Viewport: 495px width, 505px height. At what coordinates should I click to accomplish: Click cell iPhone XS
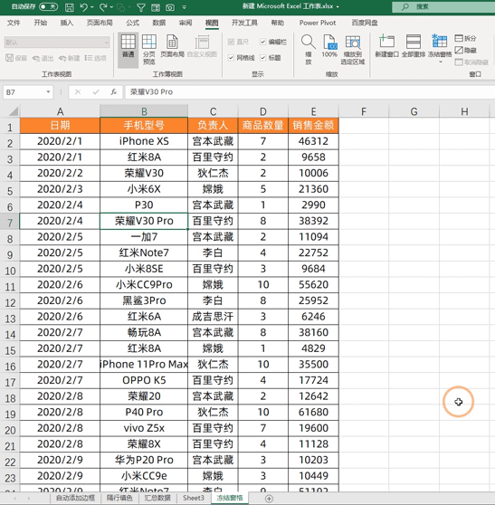tap(144, 141)
